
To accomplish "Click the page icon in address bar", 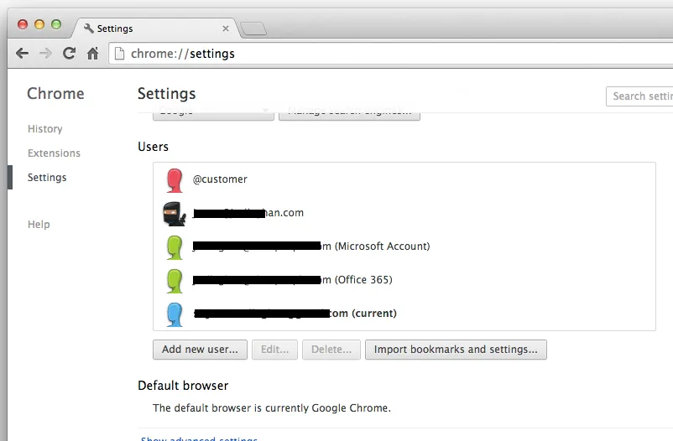I will click(120, 54).
